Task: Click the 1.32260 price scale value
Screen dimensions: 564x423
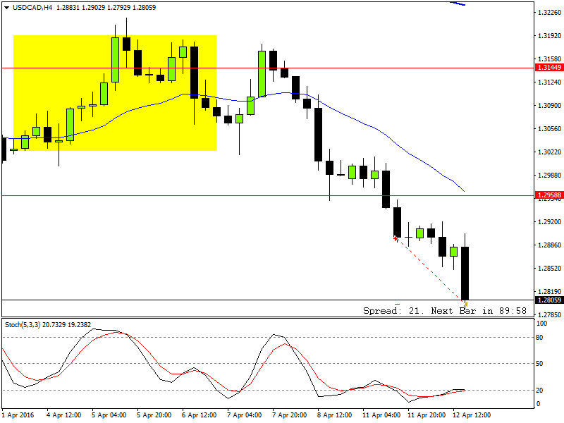Action: tap(549, 13)
